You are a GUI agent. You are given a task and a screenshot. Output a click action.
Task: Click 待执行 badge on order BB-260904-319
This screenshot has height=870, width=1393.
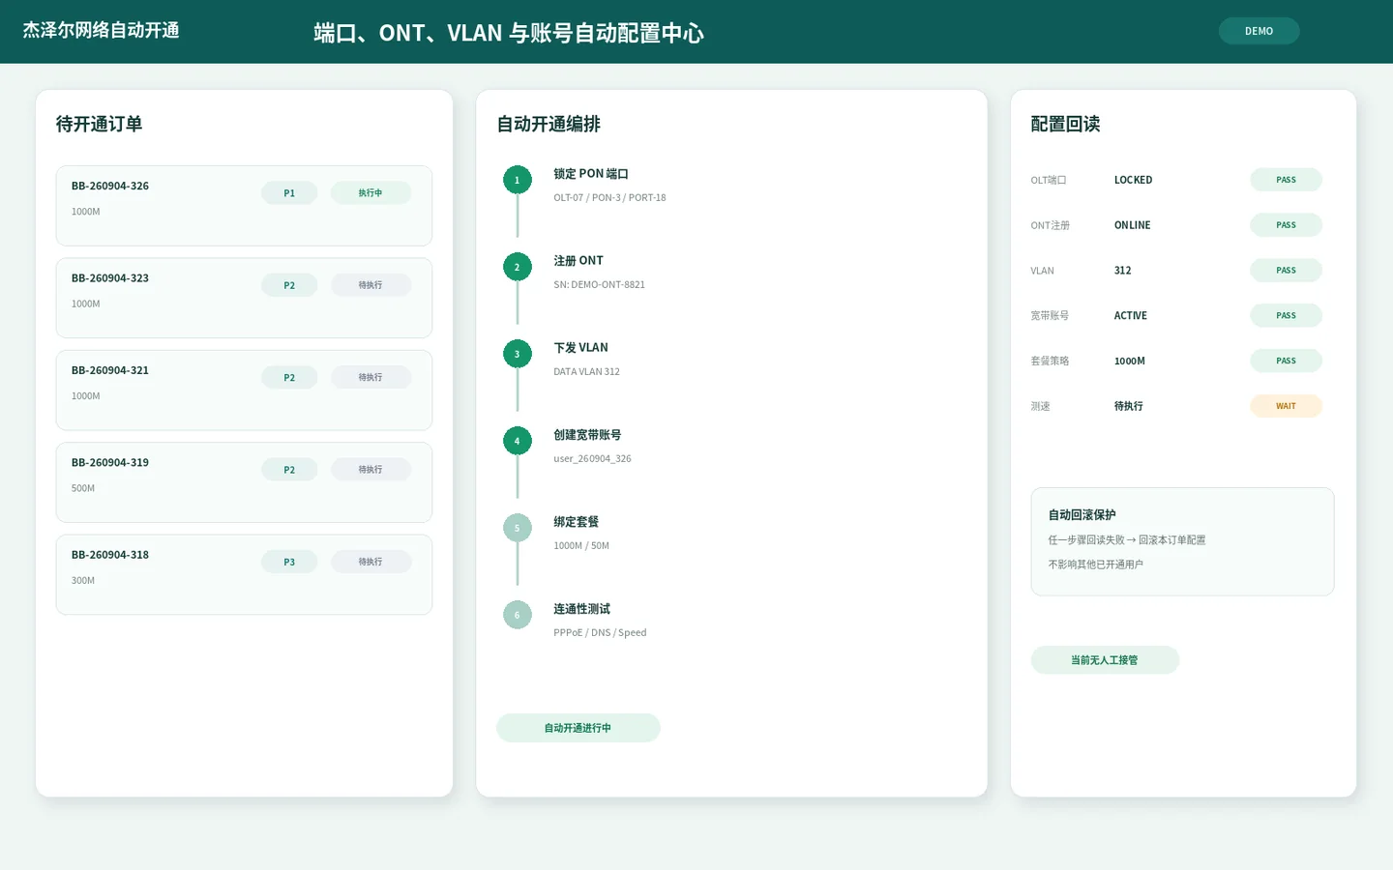click(370, 470)
